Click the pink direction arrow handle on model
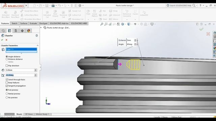Screen dimensions: 216x121 (x=120, y=64)
